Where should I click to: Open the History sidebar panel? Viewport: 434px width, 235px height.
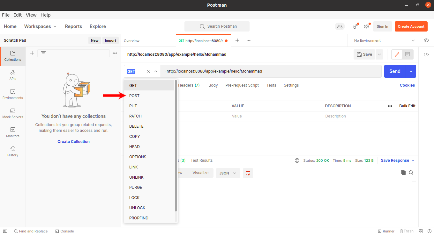click(13, 152)
